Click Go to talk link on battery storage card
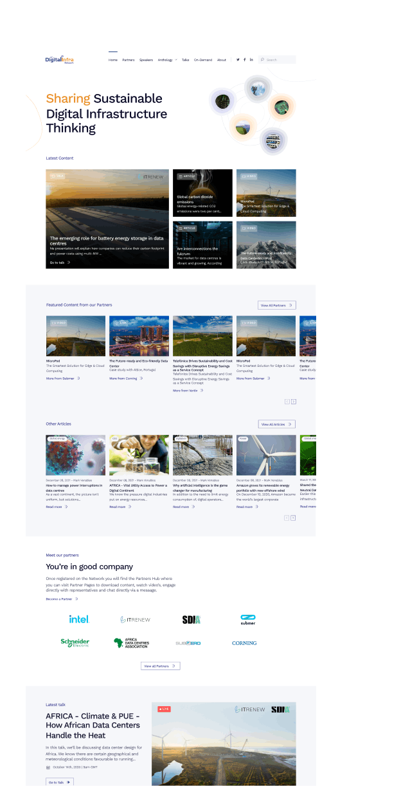Viewport: 401px width, 786px height. [60, 263]
